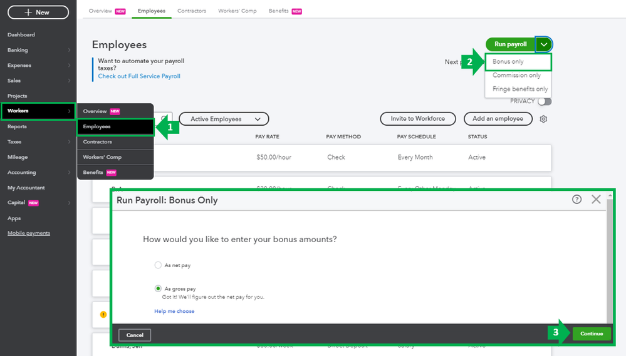This screenshot has height=356, width=626.
Task: Switch to the Employees tab
Action: (x=151, y=11)
